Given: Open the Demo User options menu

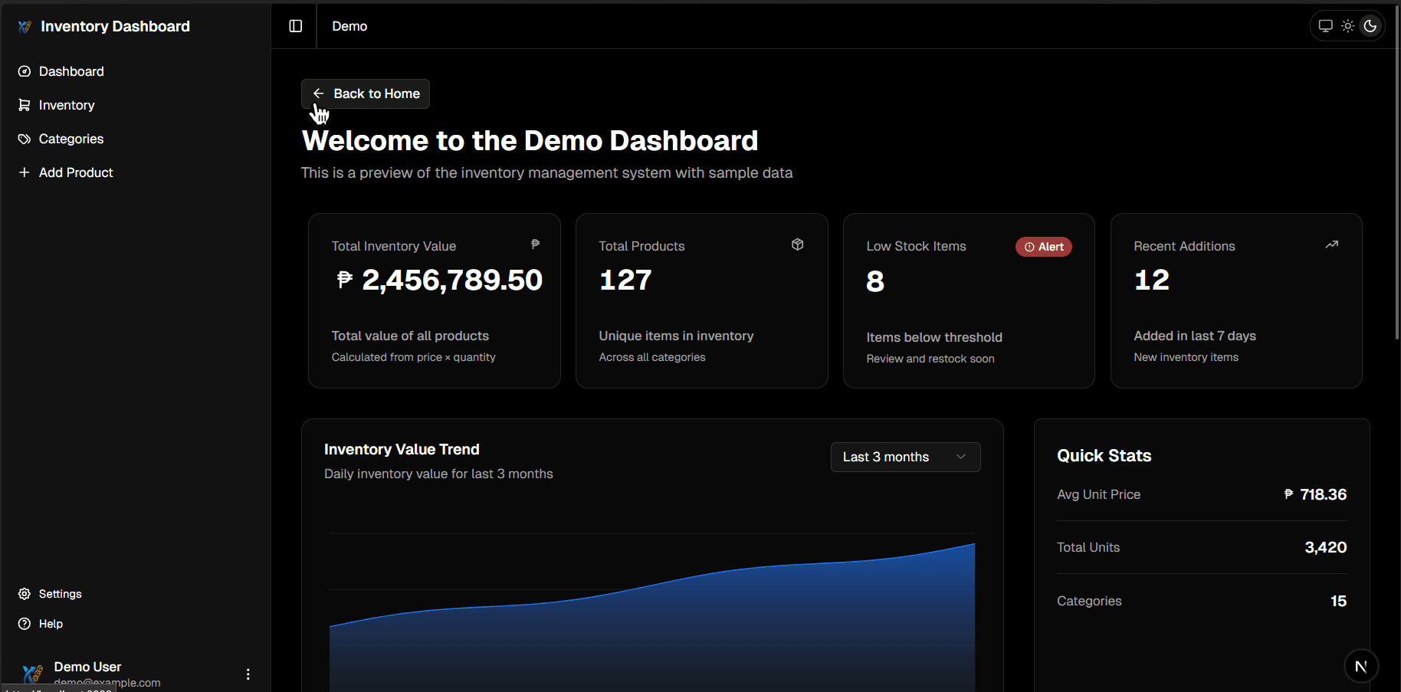Looking at the screenshot, I should [248, 674].
